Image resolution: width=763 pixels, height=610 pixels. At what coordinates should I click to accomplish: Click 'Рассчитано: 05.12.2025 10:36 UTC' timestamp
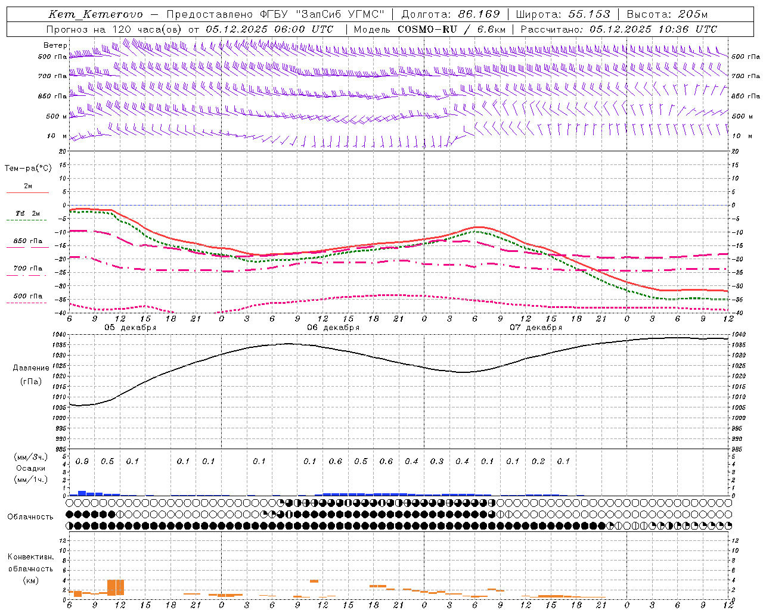pyautogui.click(x=619, y=29)
